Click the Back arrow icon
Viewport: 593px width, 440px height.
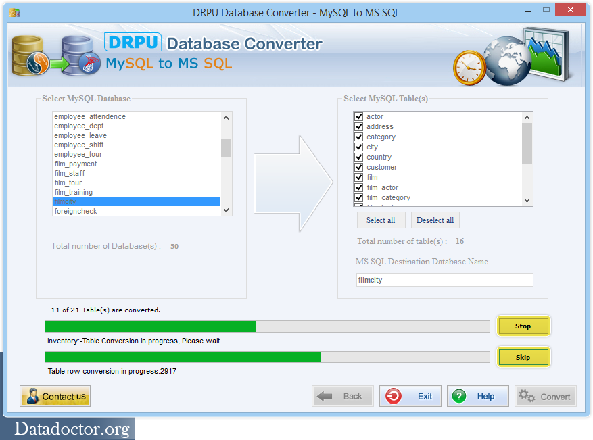click(325, 396)
